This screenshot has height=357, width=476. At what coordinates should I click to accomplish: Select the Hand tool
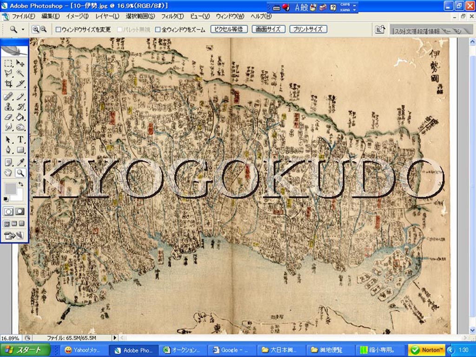(8, 173)
